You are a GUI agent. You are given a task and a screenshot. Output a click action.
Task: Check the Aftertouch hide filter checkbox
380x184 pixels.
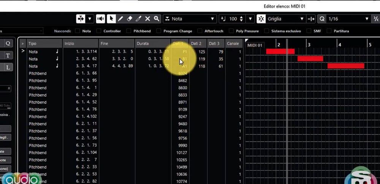[x=200, y=31]
